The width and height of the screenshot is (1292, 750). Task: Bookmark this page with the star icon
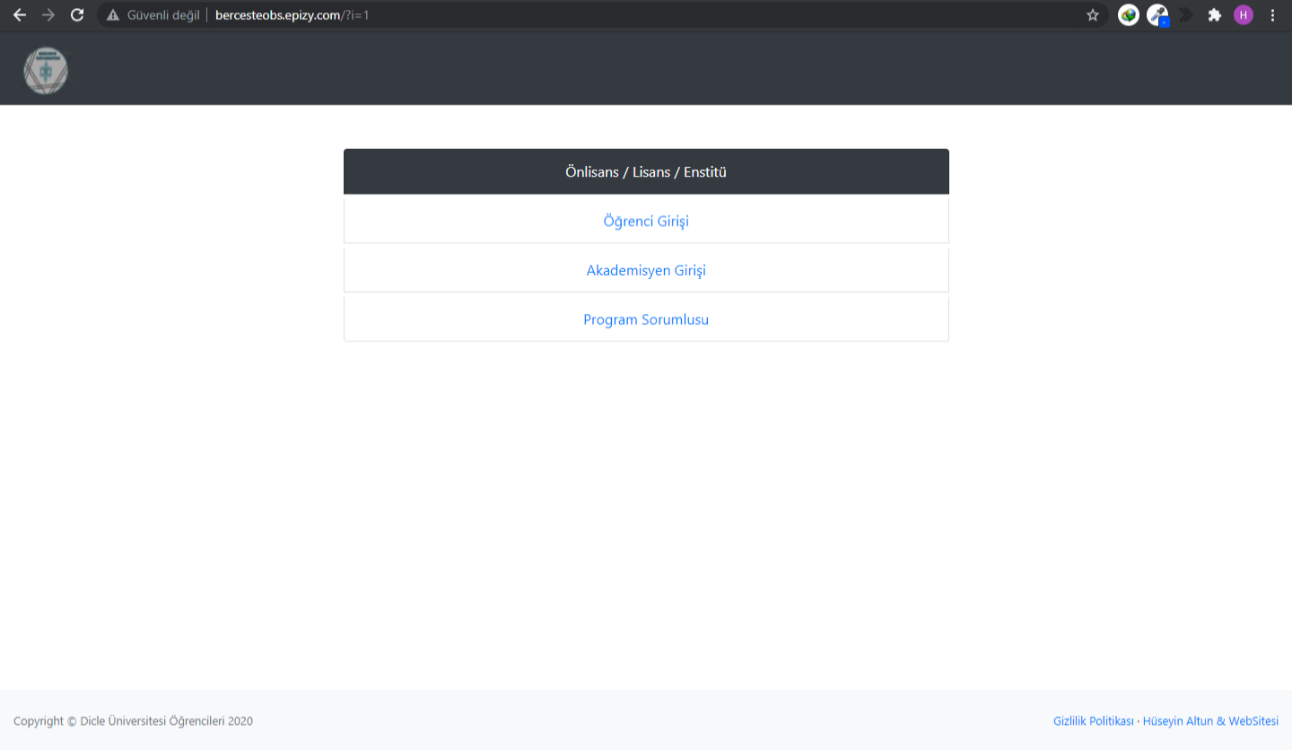1092,15
